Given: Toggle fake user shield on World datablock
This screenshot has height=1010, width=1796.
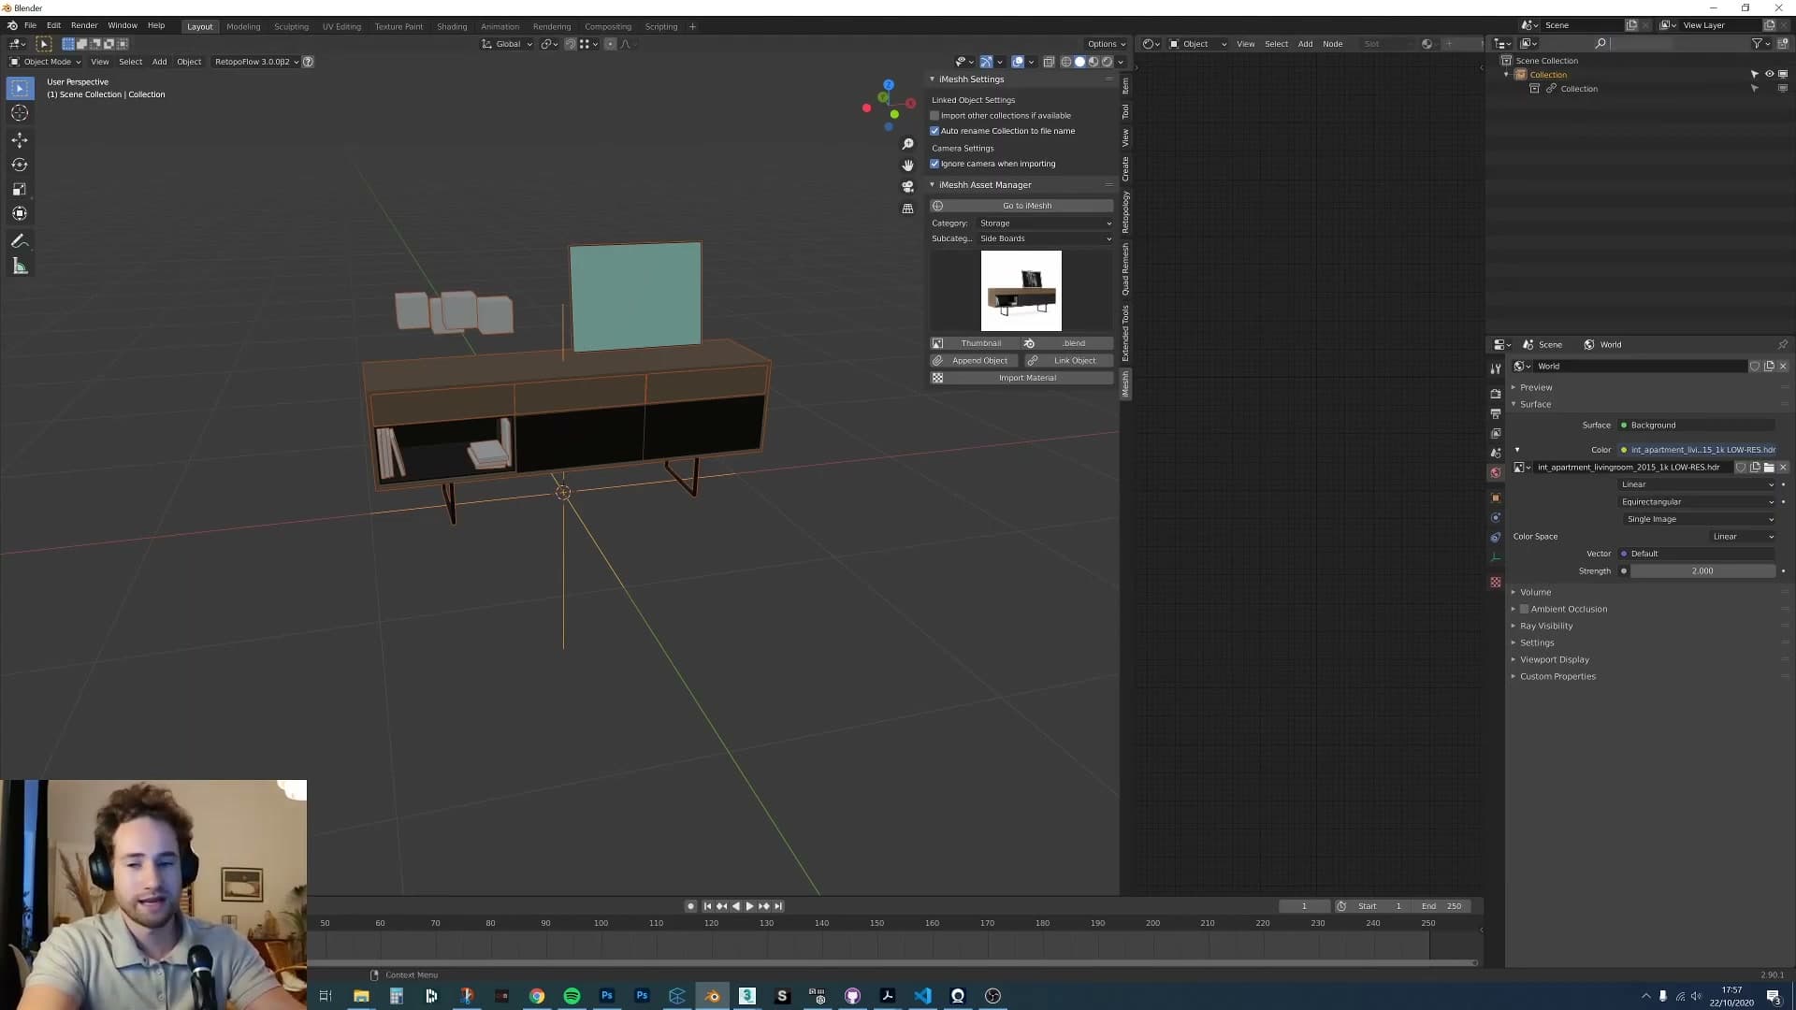Looking at the screenshot, I should click(1755, 367).
